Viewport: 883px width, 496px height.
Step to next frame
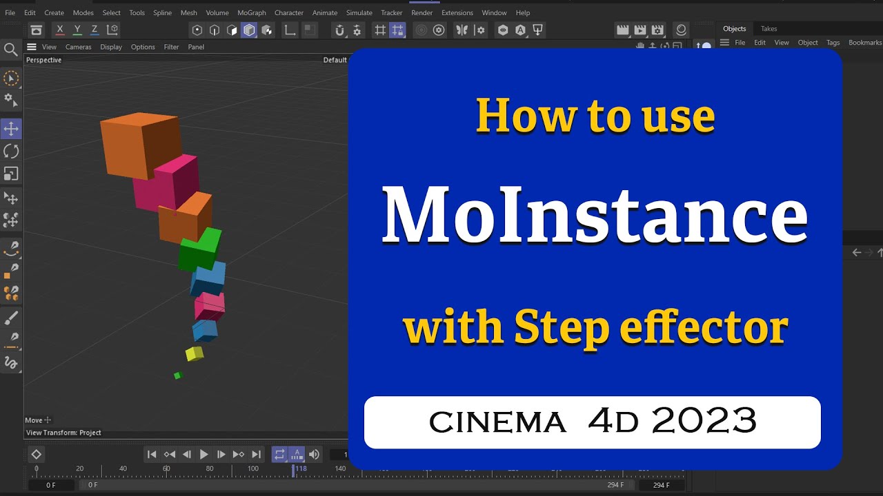[x=221, y=454]
